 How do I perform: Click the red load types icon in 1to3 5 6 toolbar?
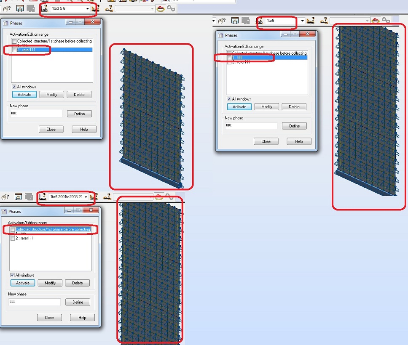click(x=161, y=9)
